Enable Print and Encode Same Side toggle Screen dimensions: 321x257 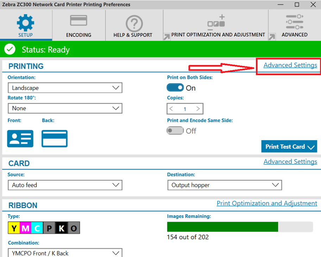pos(175,130)
